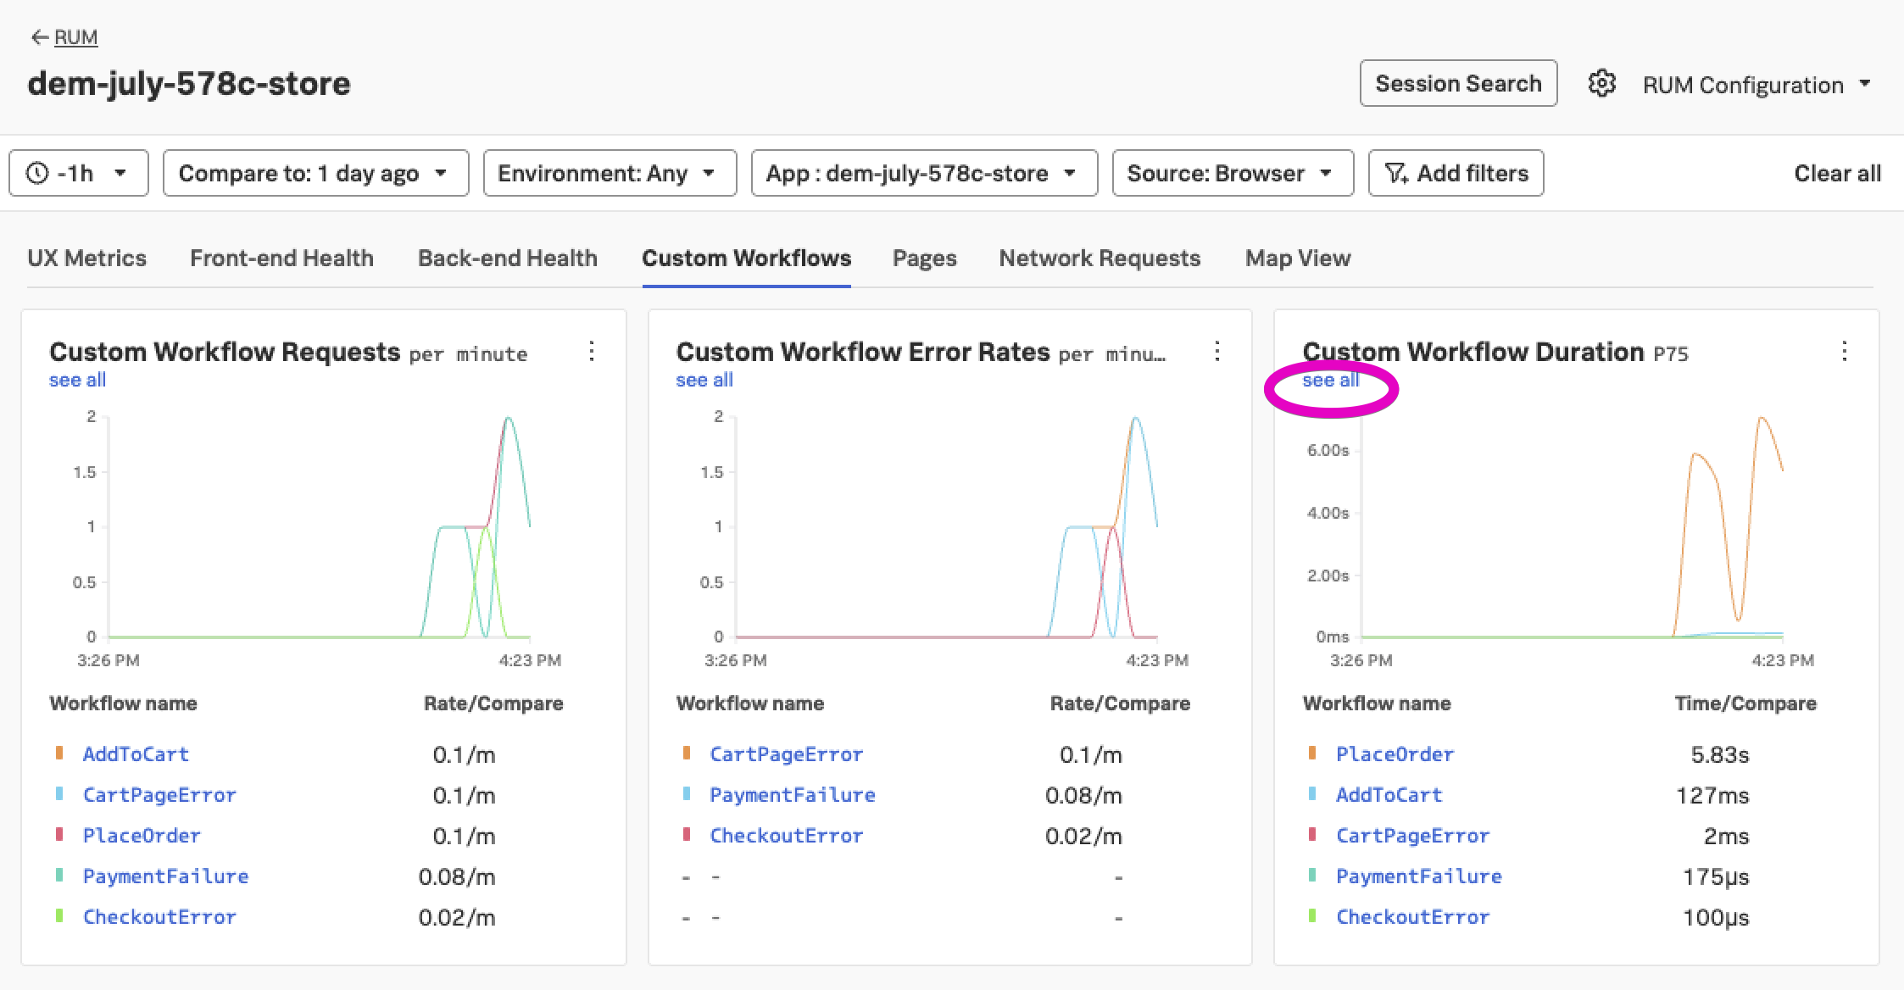Expand the RUM Configuration dropdown
This screenshot has width=1904, height=990.
[x=1756, y=85]
